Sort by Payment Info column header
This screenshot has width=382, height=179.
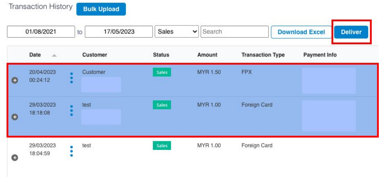(320, 55)
